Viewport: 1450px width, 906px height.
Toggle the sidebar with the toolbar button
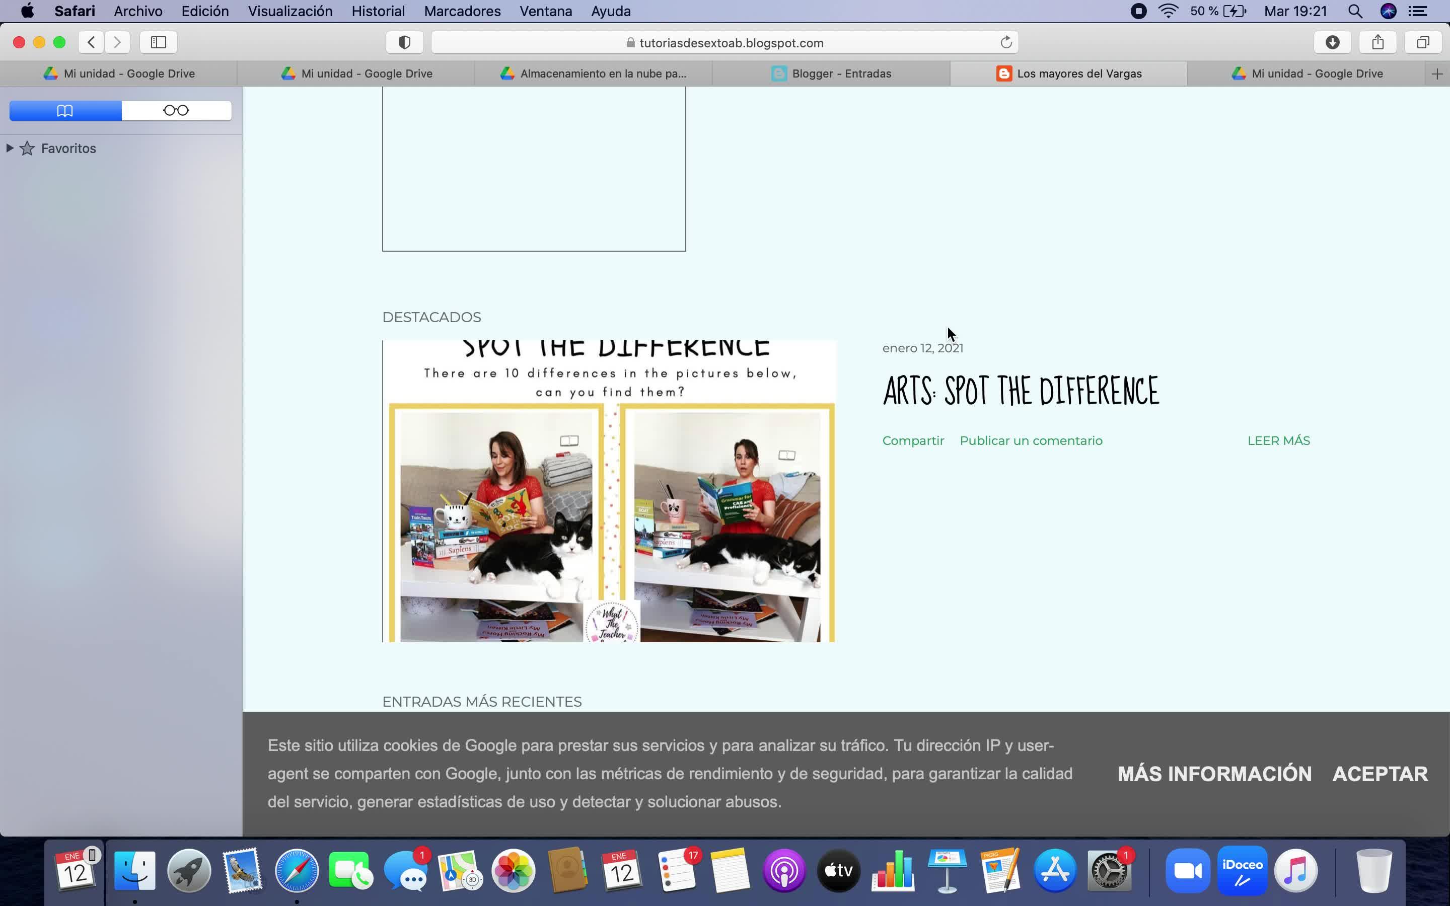(158, 43)
